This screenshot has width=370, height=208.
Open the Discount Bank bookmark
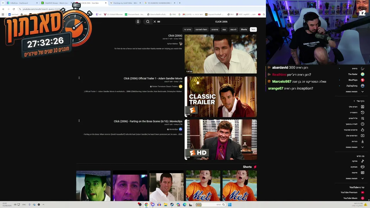[134, 14]
